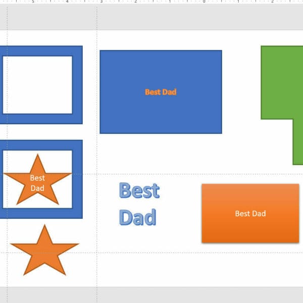Image resolution: width=303 pixels, height=303 pixels.
Task: Click the horizontal dashed guide below the stars
Action: coord(151,253)
